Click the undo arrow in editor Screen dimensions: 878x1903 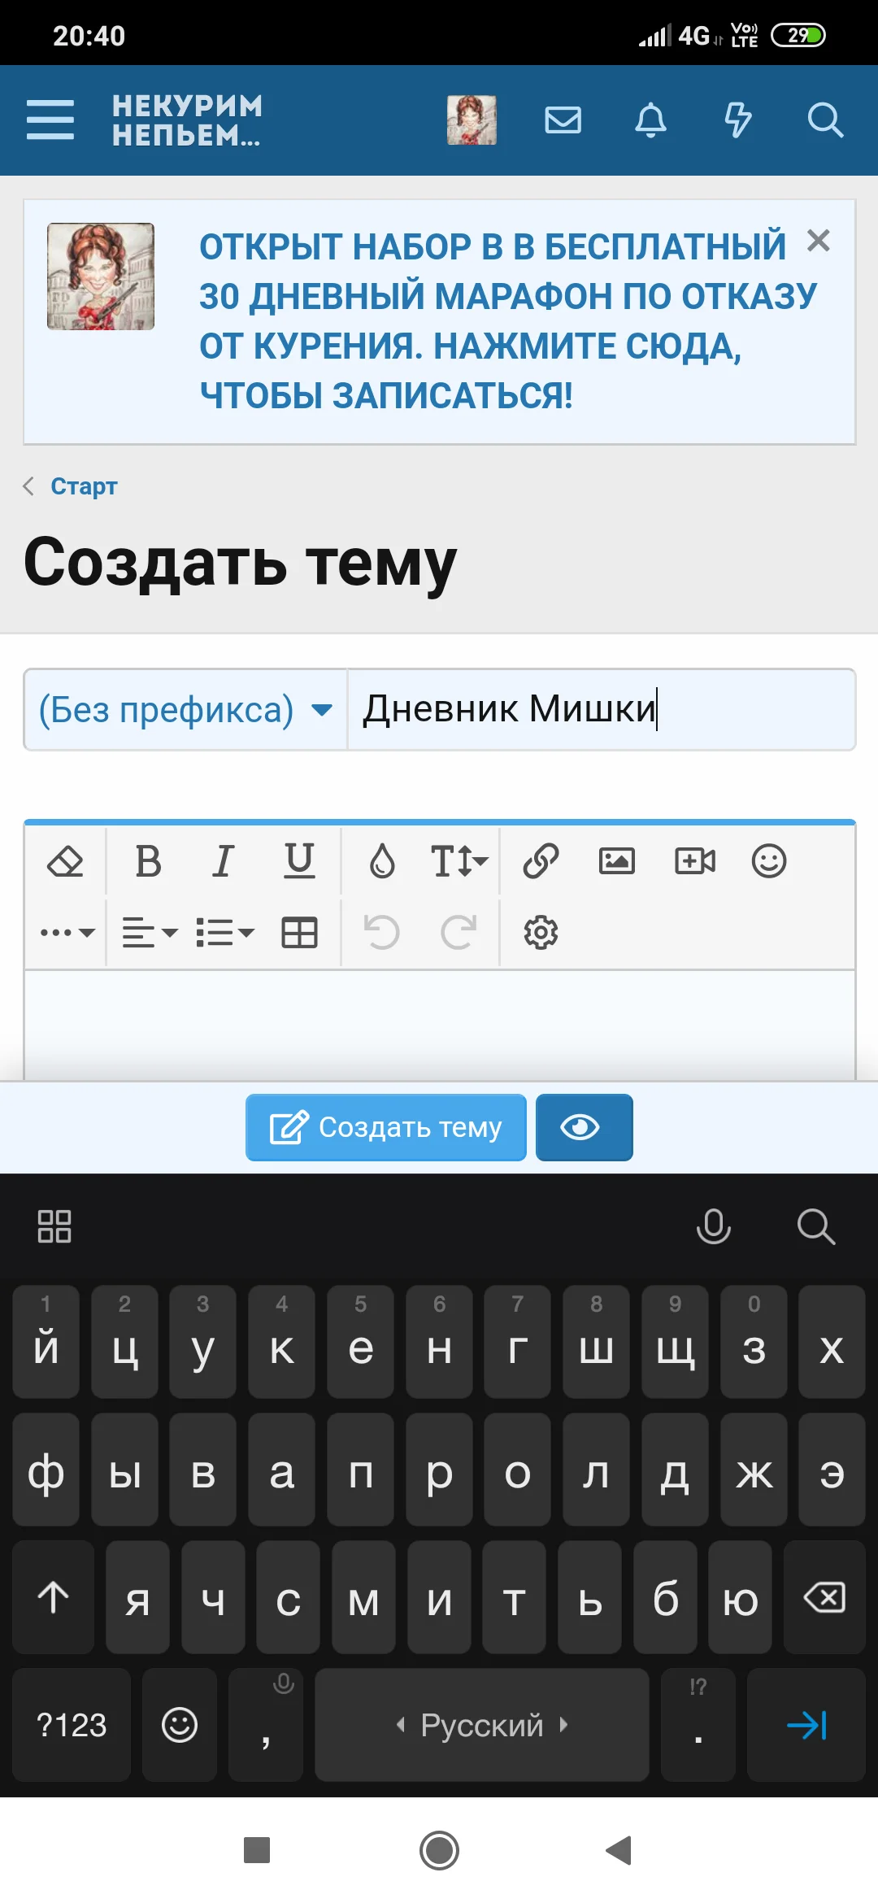[x=382, y=933]
